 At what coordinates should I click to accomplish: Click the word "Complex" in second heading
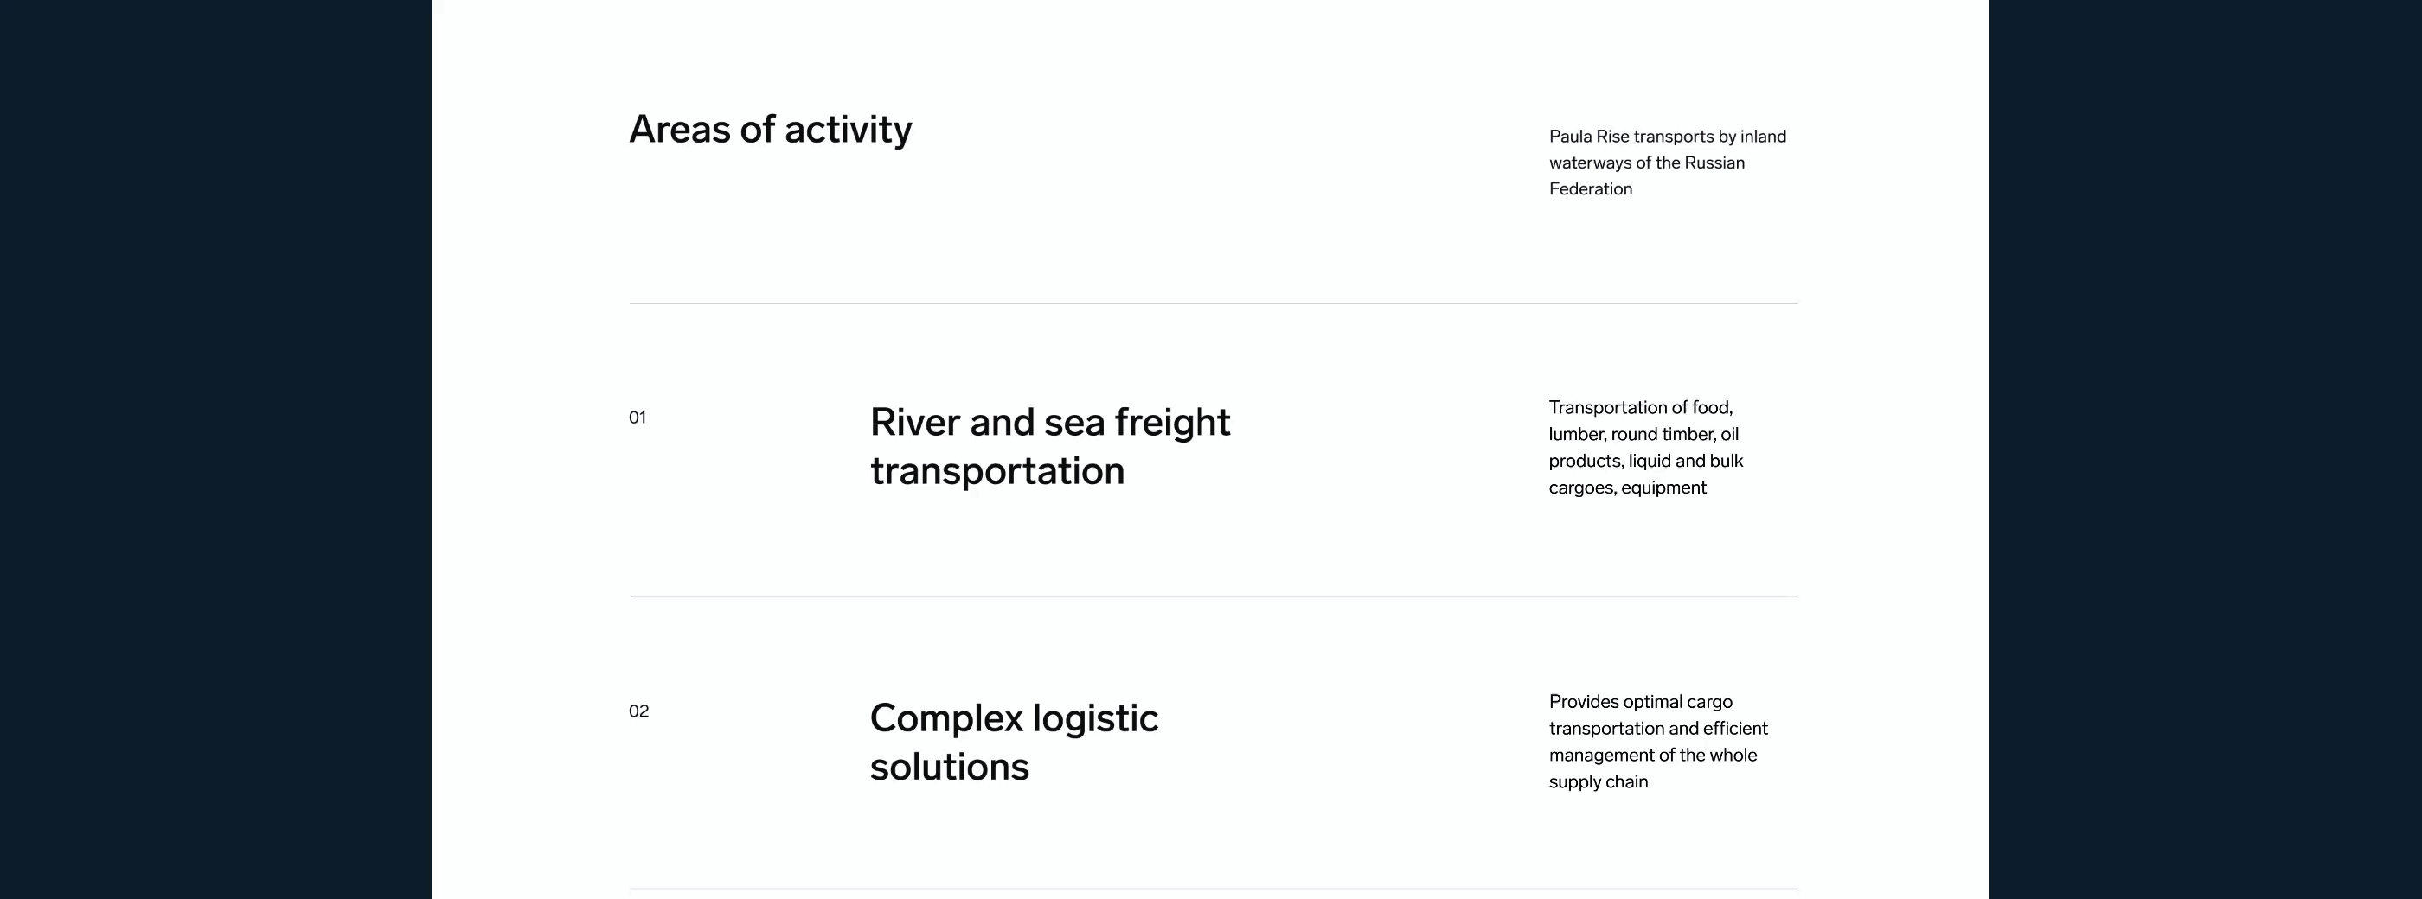pos(945,718)
